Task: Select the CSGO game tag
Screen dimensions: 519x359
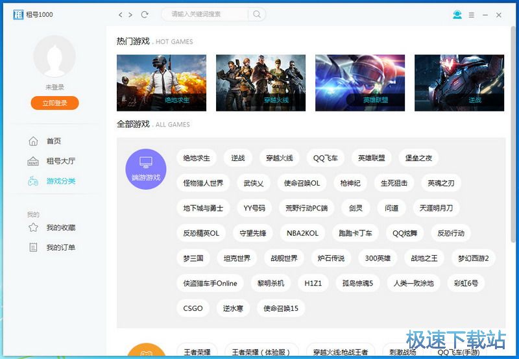Action: 193,308
